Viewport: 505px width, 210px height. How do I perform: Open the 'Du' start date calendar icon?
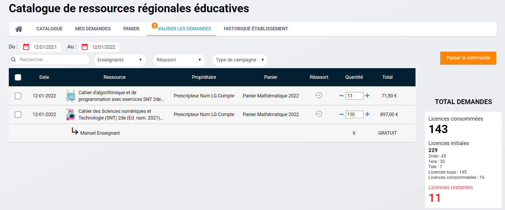click(26, 47)
